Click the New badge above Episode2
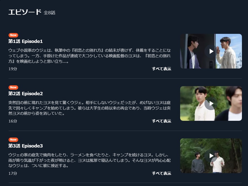Viewport: 248px width, 186px height. pos(13,87)
